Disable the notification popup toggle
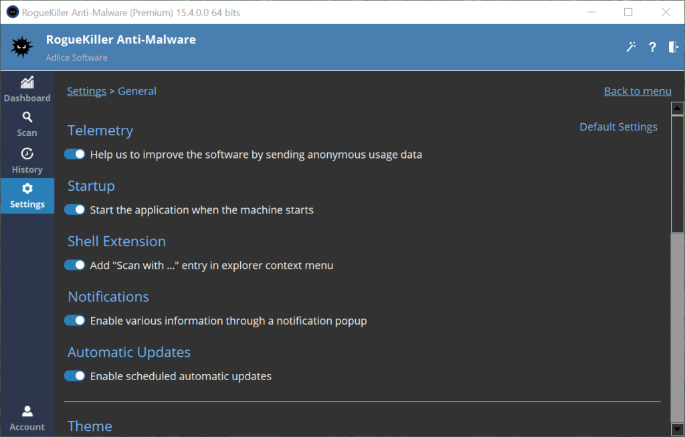This screenshot has height=437, width=685. [x=75, y=321]
